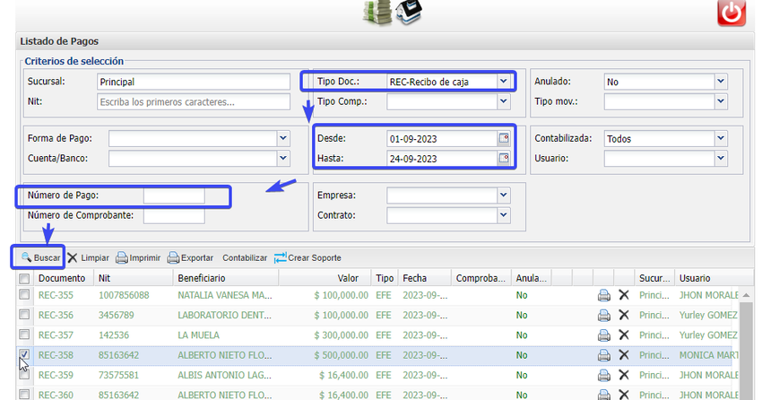Toggle the select-all checkbox in table header

(x=24, y=279)
